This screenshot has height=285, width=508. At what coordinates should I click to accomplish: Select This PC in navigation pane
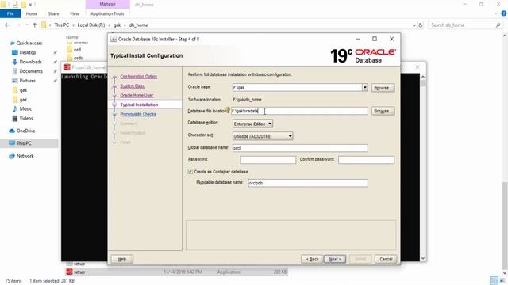[24, 143]
